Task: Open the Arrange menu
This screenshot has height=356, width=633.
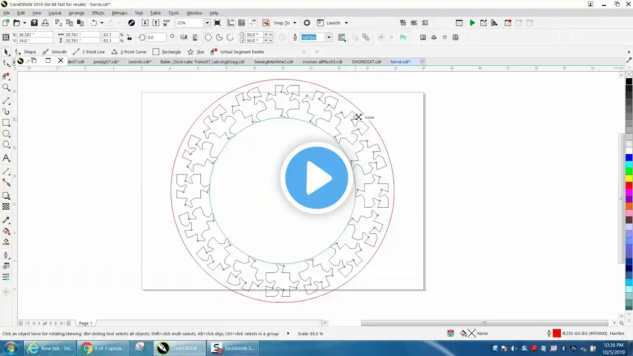Action: coord(76,13)
